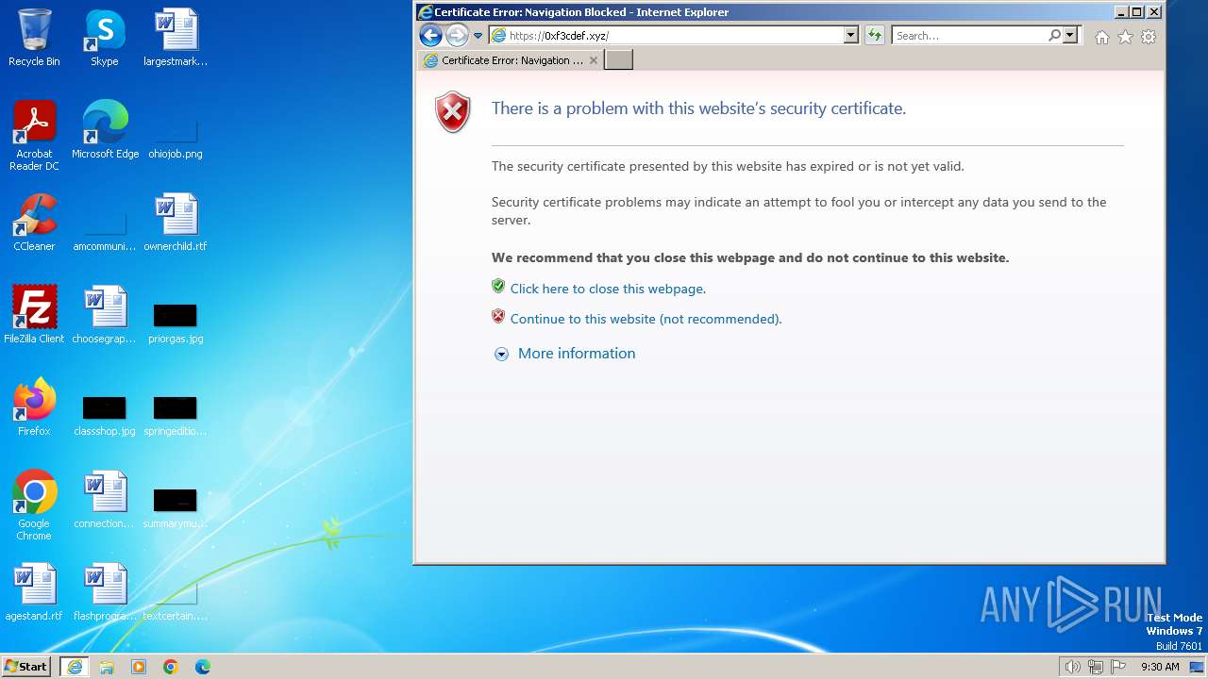Open Edge from the taskbar
The image size is (1208, 679).
point(203,667)
